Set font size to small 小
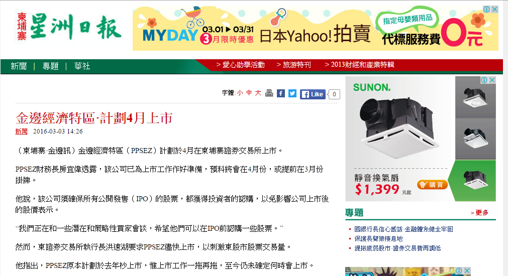This screenshot has width=508, height=276. coord(240,93)
